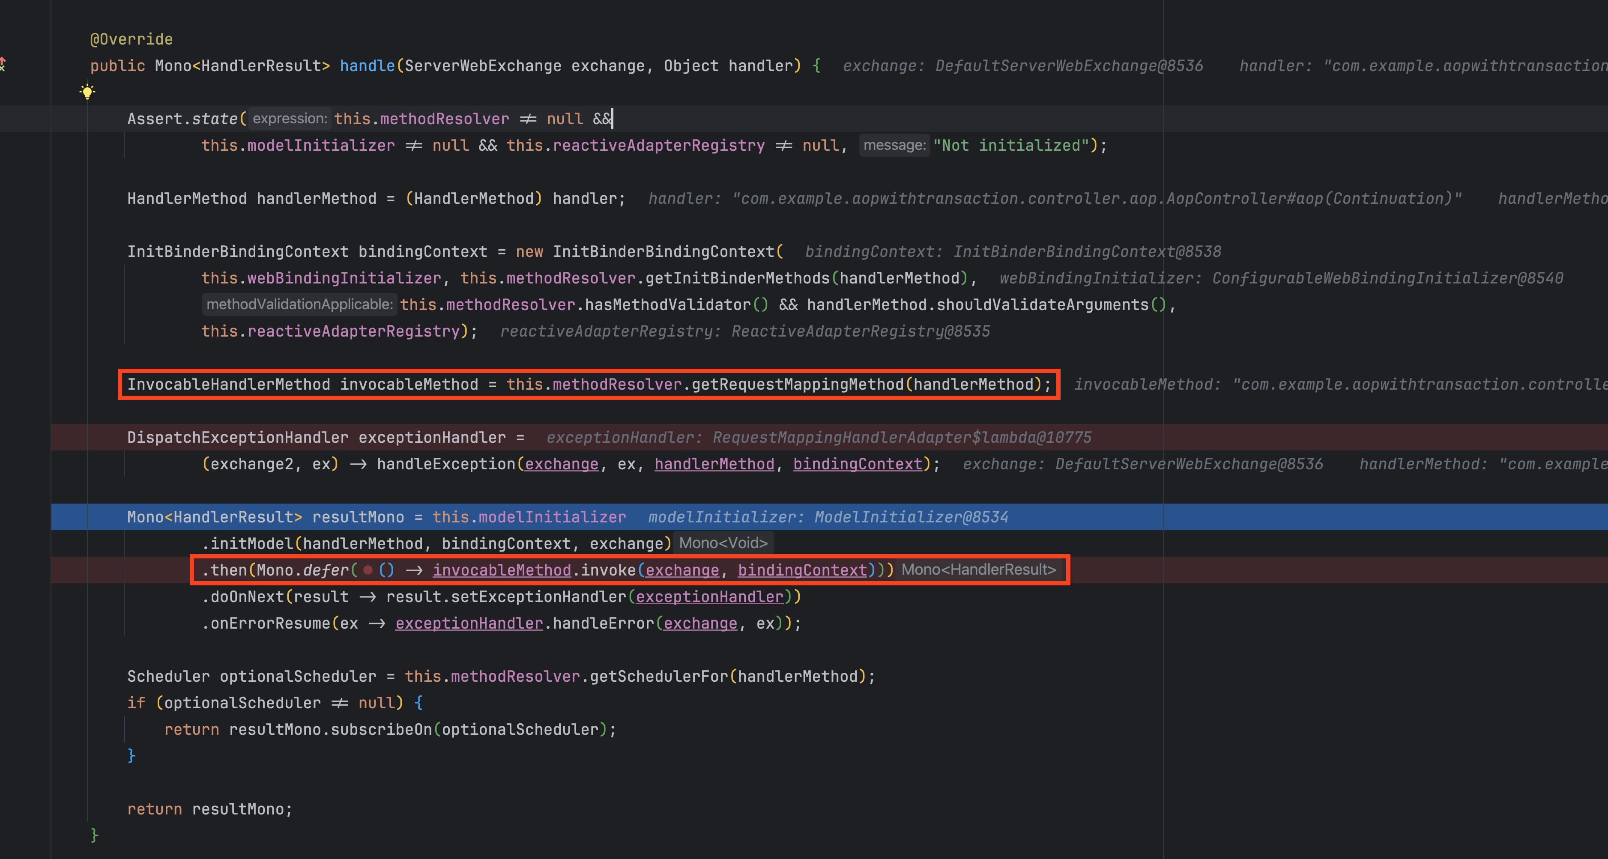Click the DispatchExceptionHandler type name
The height and width of the screenshot is (859, 1608).
[238, 437]
